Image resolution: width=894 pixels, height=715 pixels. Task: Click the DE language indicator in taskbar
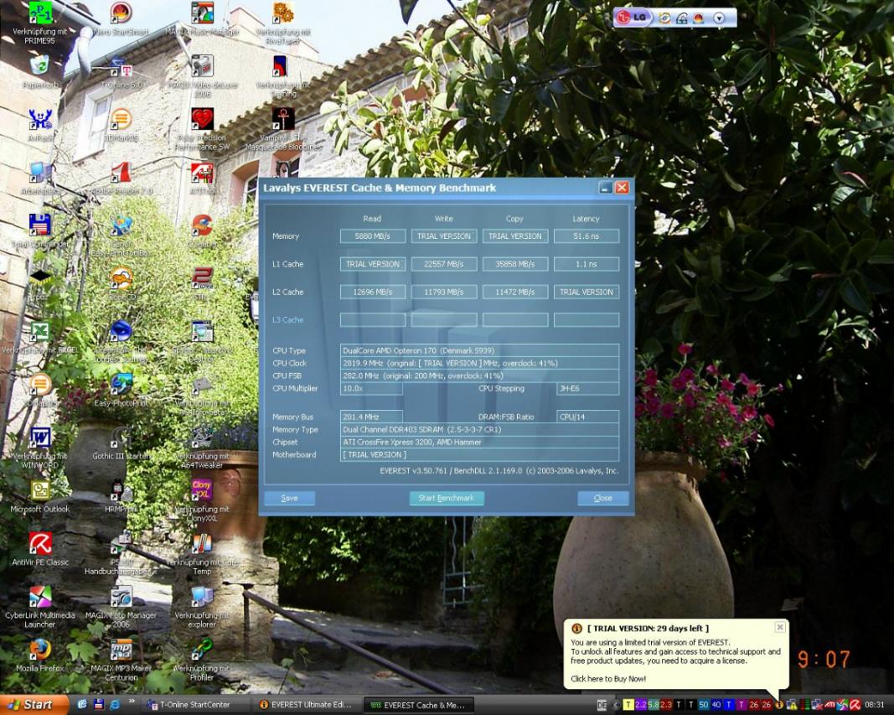coord(602,705)
